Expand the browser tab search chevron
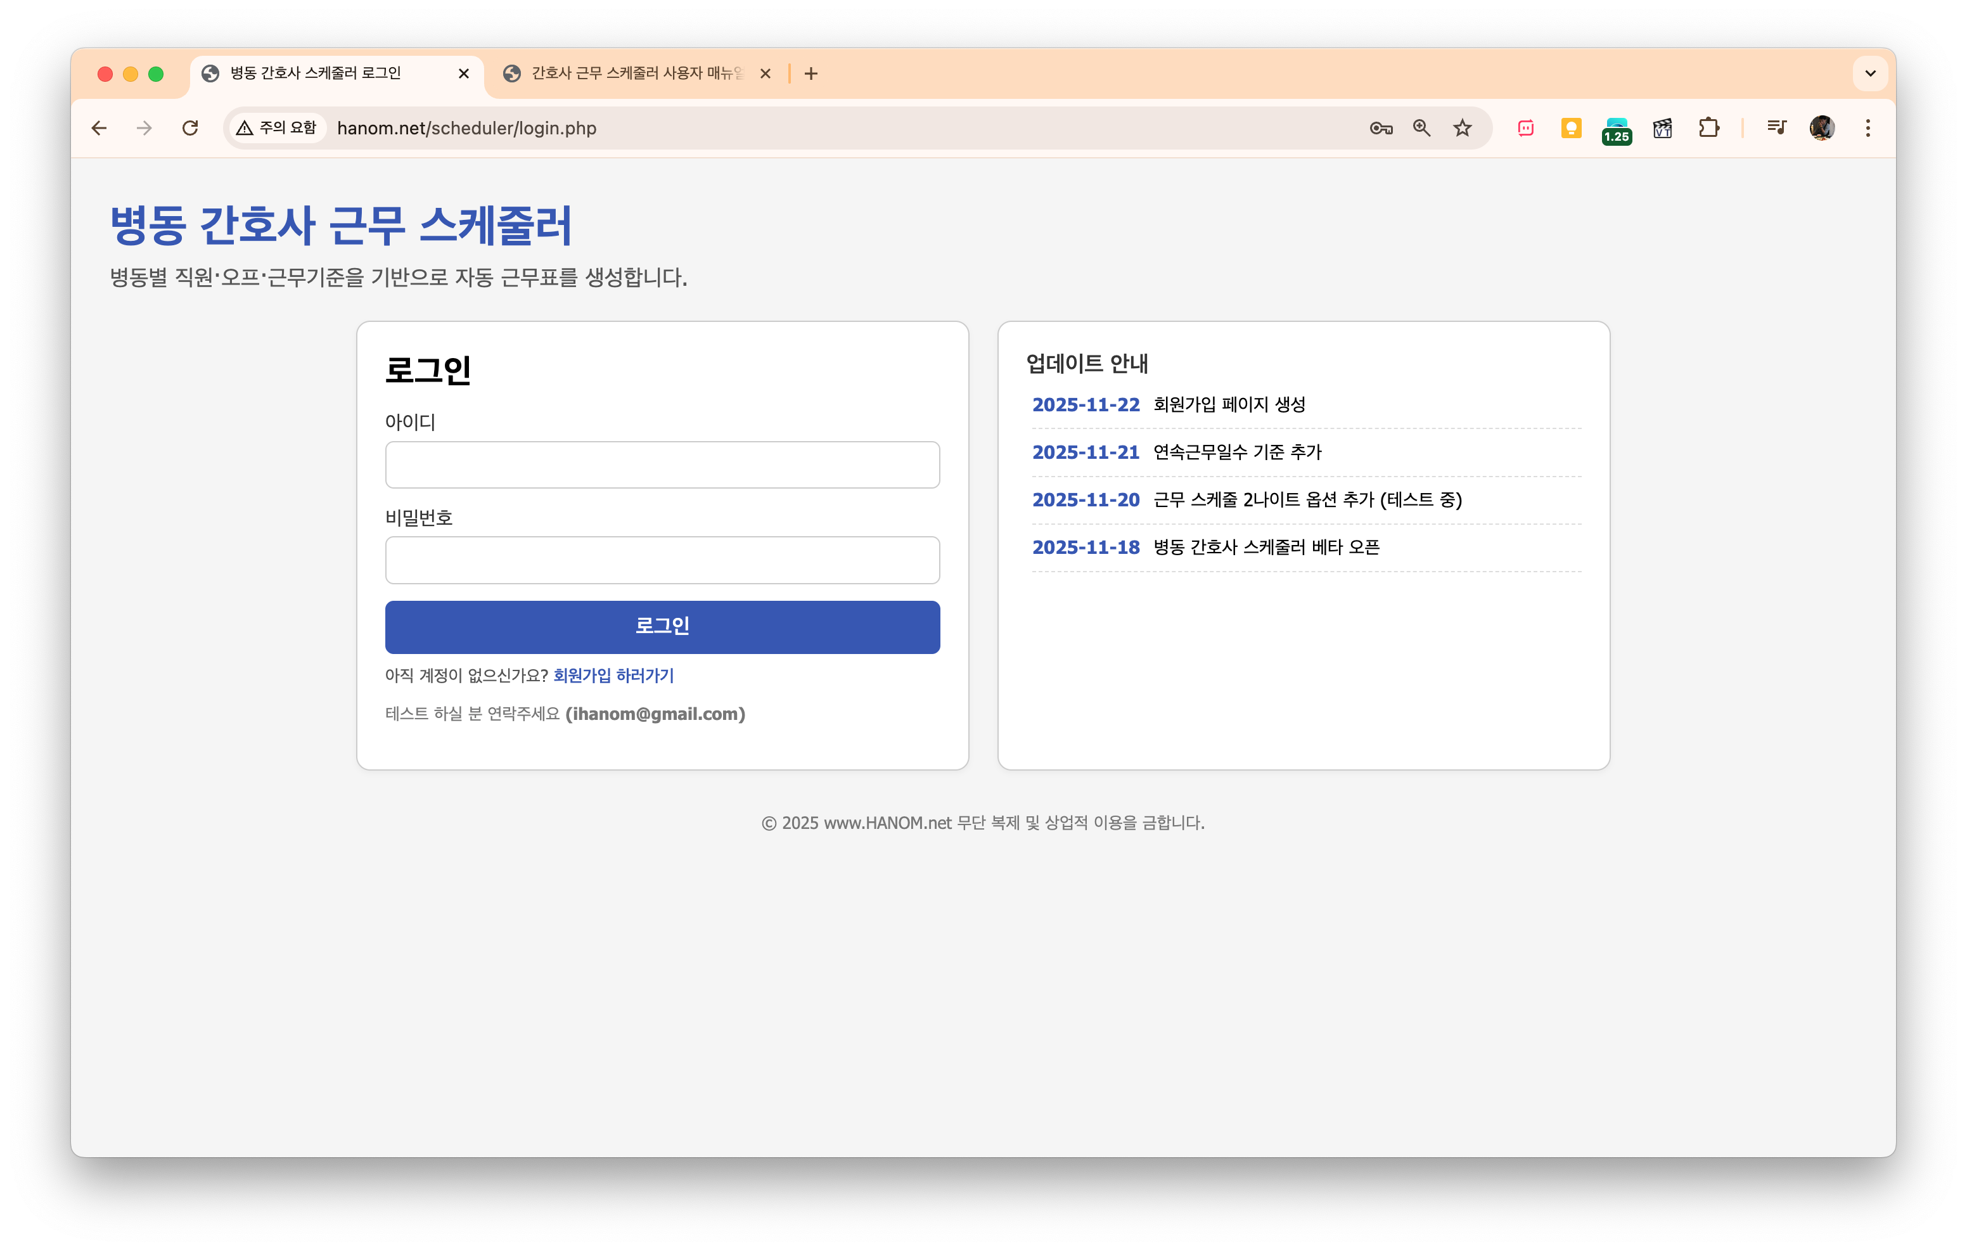The image size is (1967, 1251). [1870, 74]
